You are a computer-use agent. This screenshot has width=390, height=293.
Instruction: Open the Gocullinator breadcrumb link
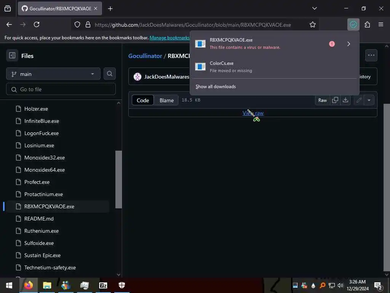coord(145,56)
